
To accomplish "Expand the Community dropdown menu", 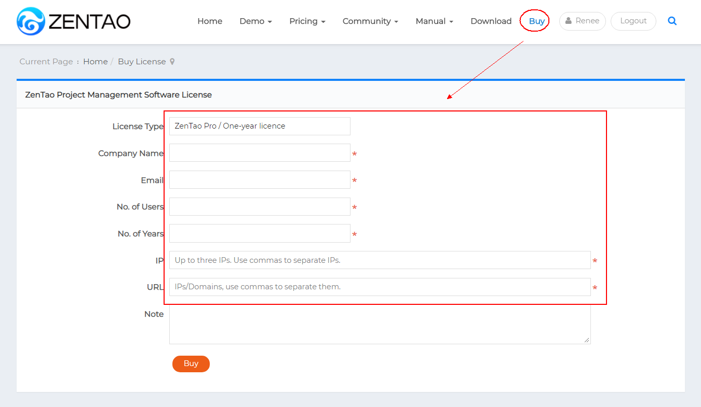I will click(370, 21).
